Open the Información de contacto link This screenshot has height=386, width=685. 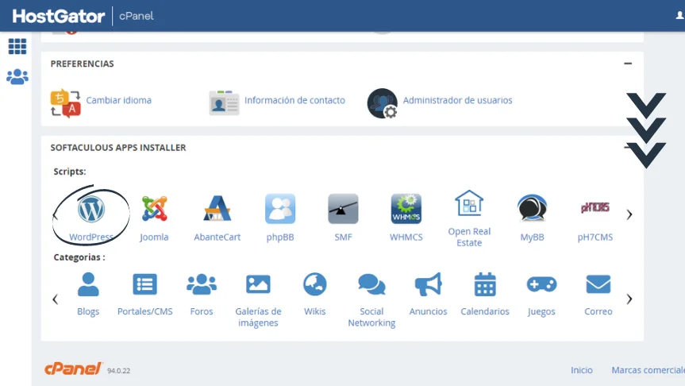[x=294, y=100]
